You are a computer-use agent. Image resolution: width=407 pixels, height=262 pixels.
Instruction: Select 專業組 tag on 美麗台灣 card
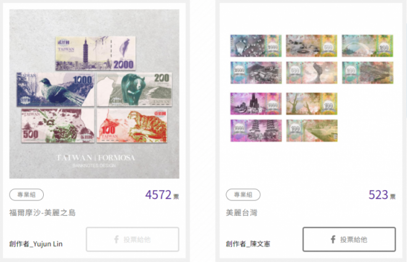tap(243, 195)
